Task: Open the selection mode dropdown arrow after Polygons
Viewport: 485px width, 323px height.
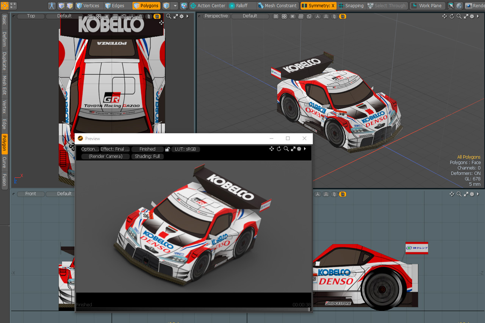Action: 175,6
